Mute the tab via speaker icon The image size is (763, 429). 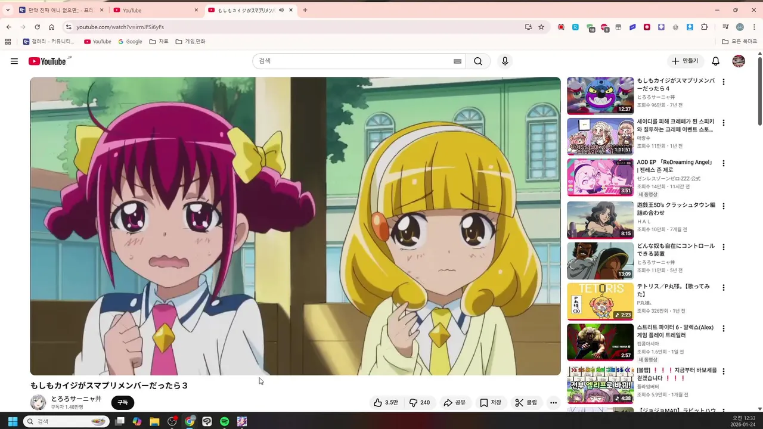[281, 10]
